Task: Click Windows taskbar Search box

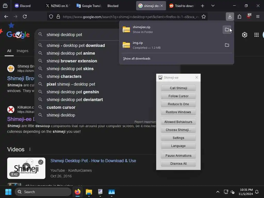Action: pyautogui.click(x=43, y=192)
